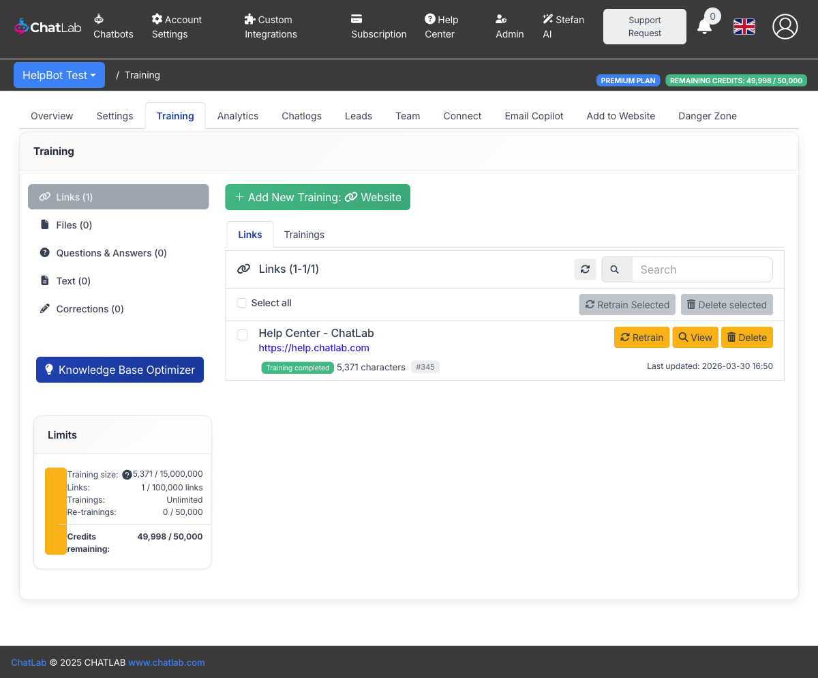Screen dimensions: 818x678
Task: Click the magnifier search icon
Action: [615, 269]
